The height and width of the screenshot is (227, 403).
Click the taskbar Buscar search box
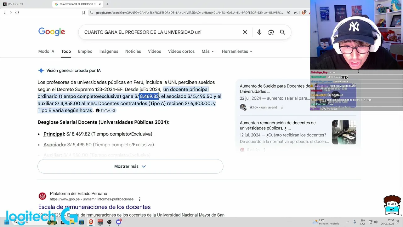coord(35,222)
